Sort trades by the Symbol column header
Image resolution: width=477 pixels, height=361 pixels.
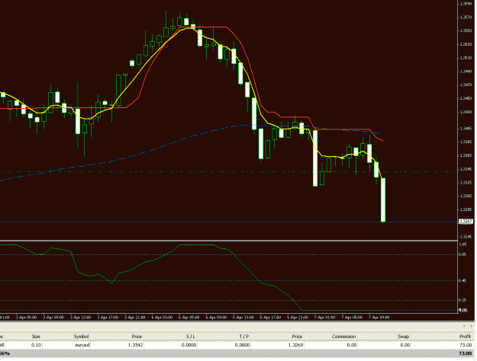81,337
